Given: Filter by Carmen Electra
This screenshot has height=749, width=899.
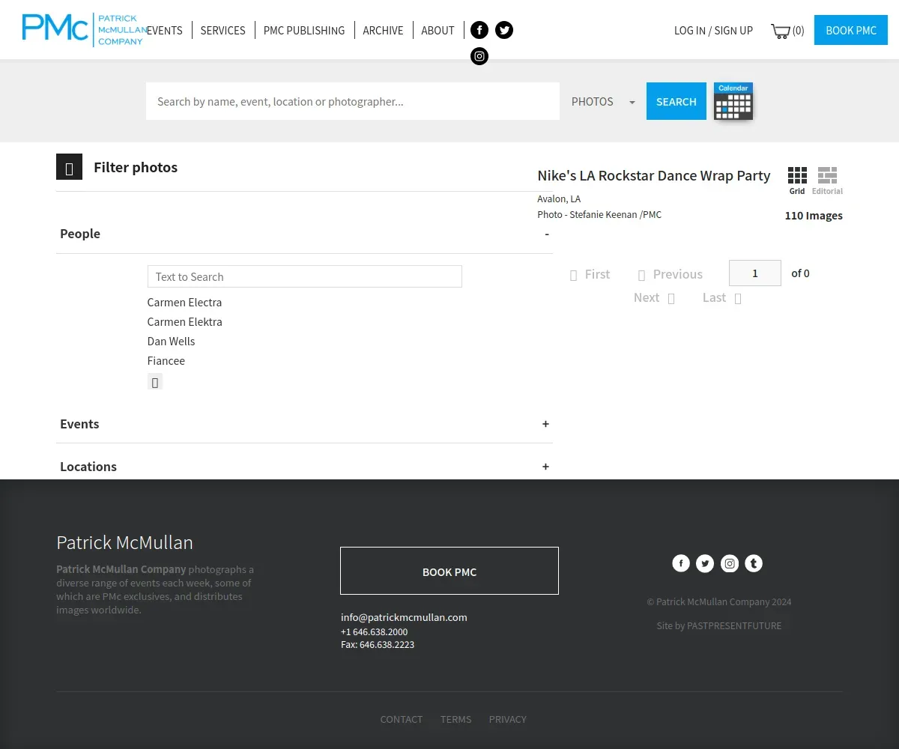Looking at the screenshot, I should click(x=184, y=303).
